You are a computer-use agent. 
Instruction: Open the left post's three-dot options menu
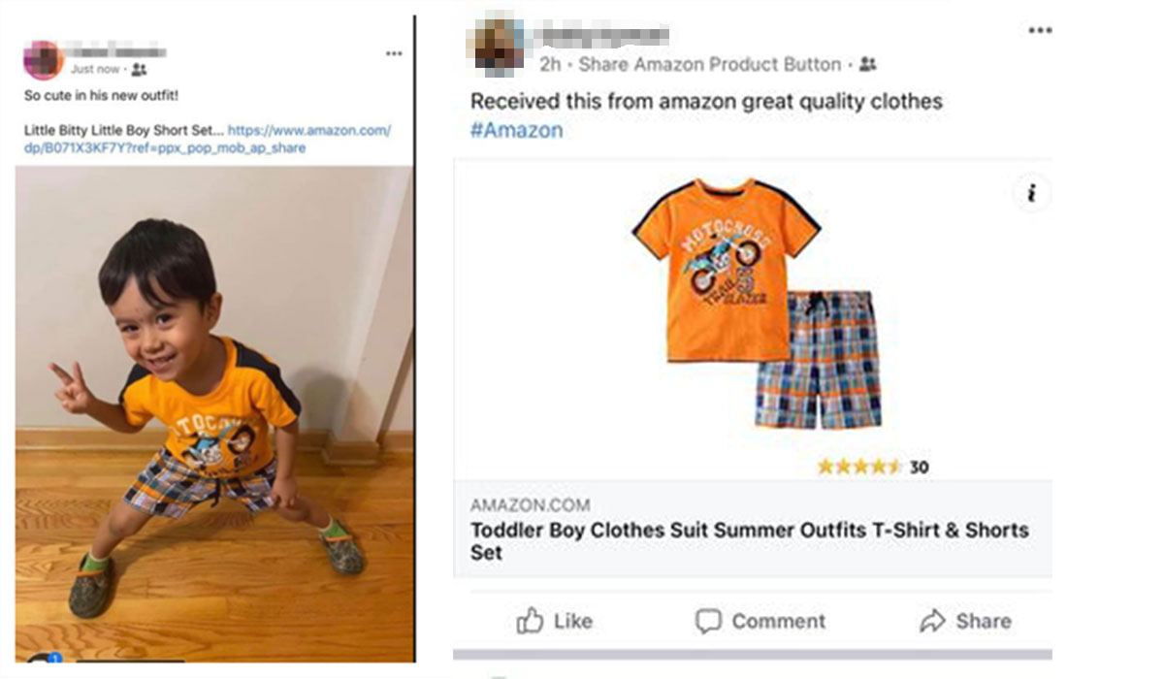point(394,53)
